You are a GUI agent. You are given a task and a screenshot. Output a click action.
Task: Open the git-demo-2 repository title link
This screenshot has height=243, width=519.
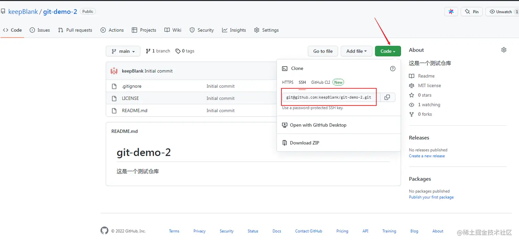pos(60,12)
